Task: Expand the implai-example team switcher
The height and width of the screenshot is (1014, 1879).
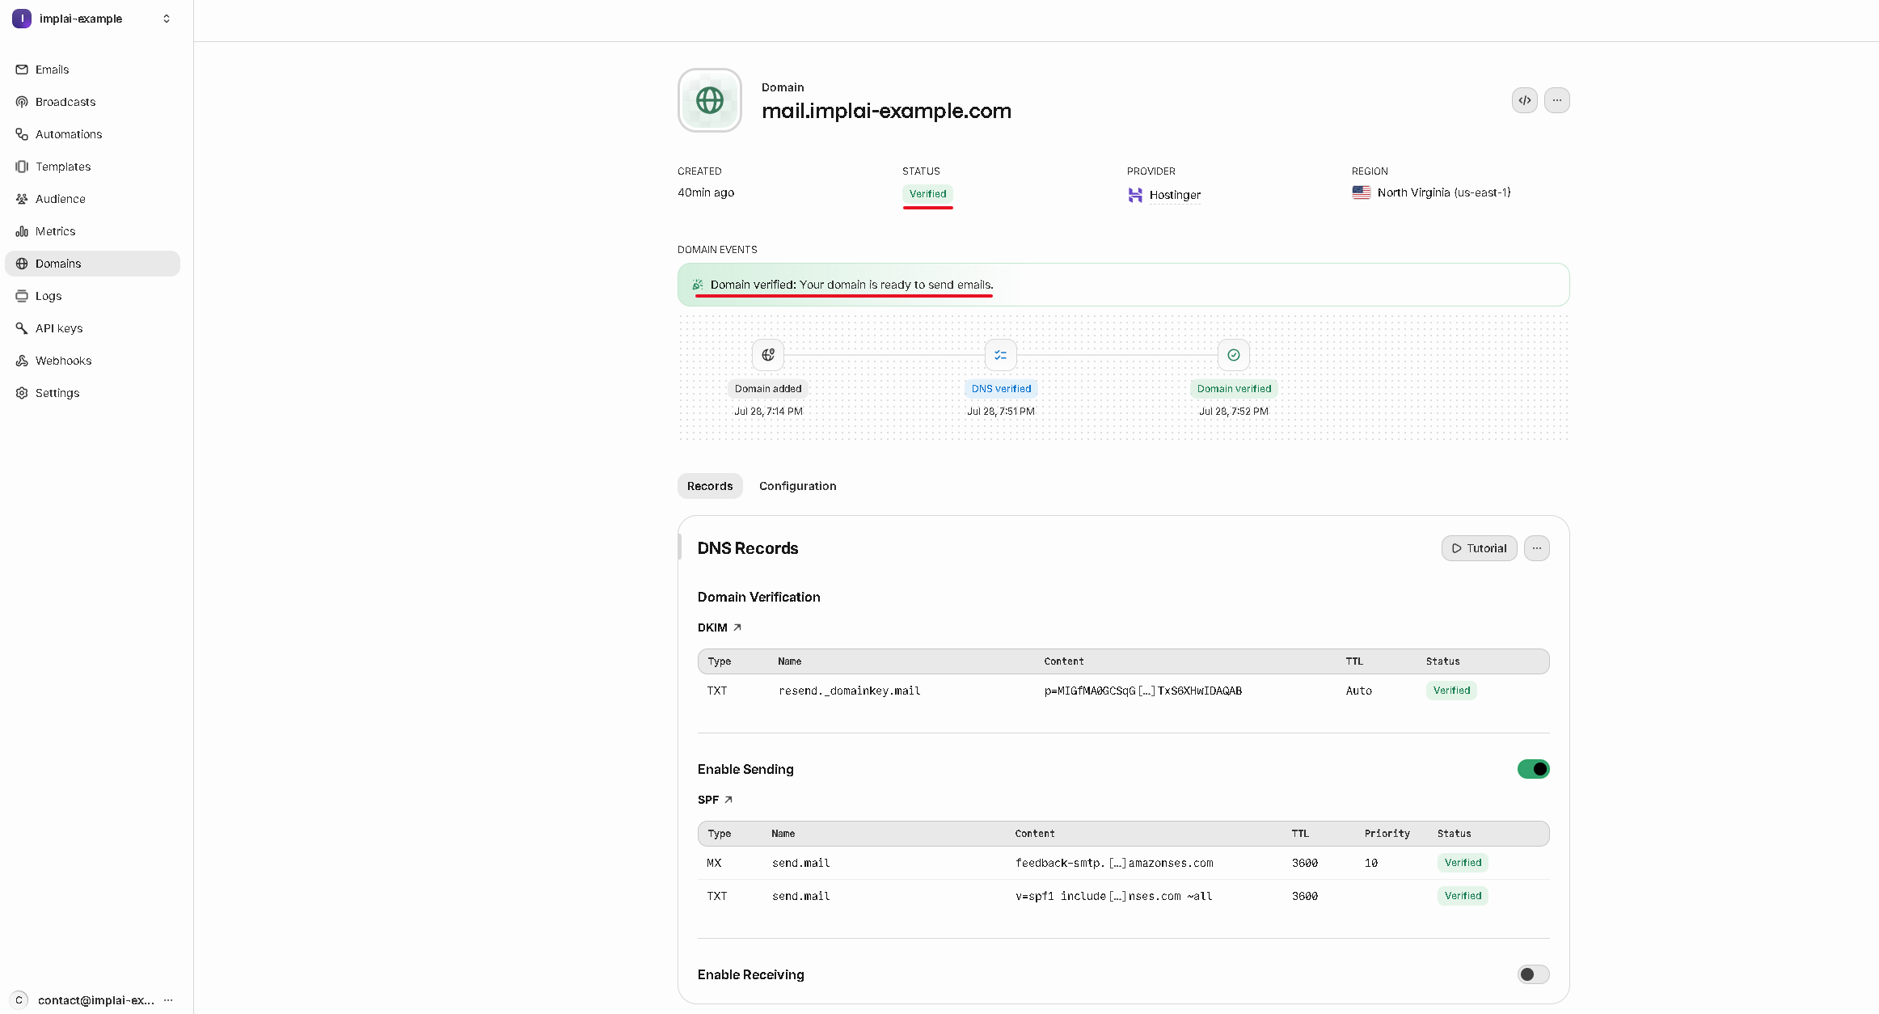Action: pyautogui.click(x=92, y=19)
